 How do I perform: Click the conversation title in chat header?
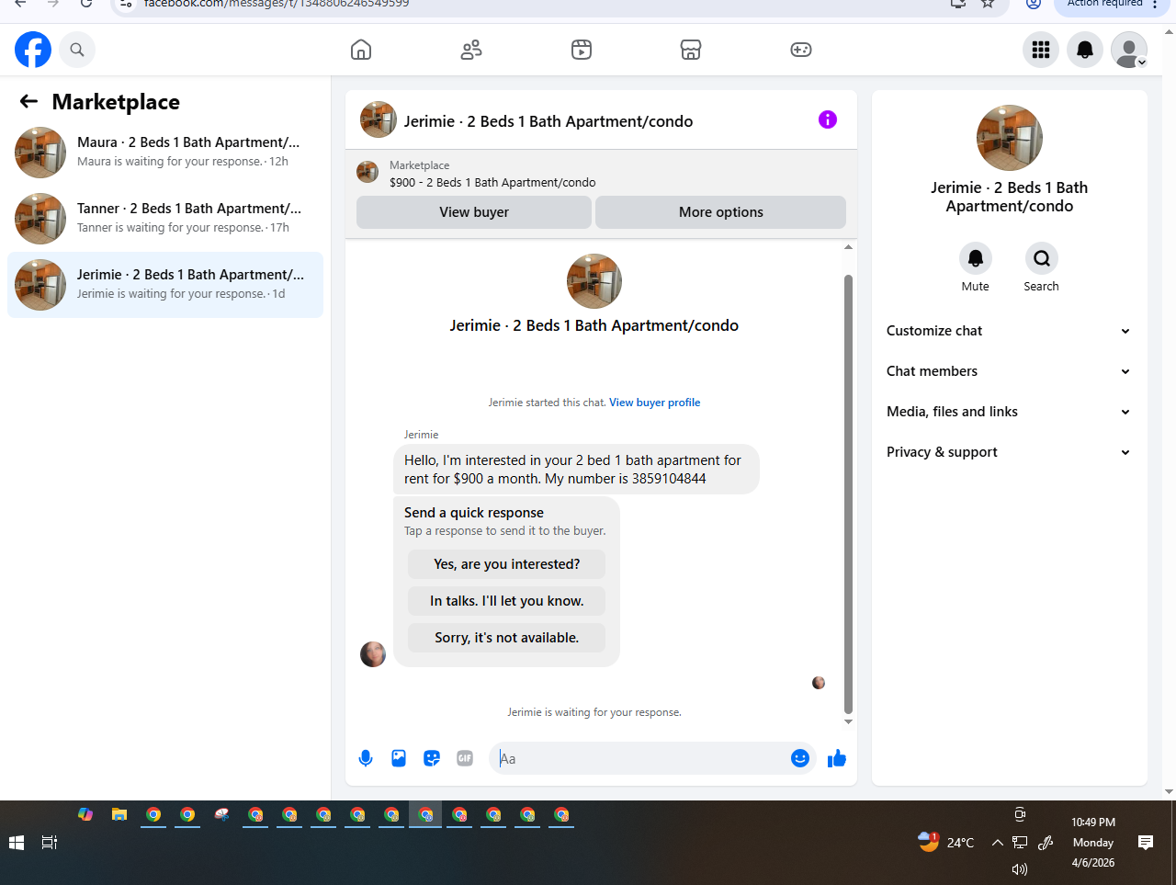[548, 121]
